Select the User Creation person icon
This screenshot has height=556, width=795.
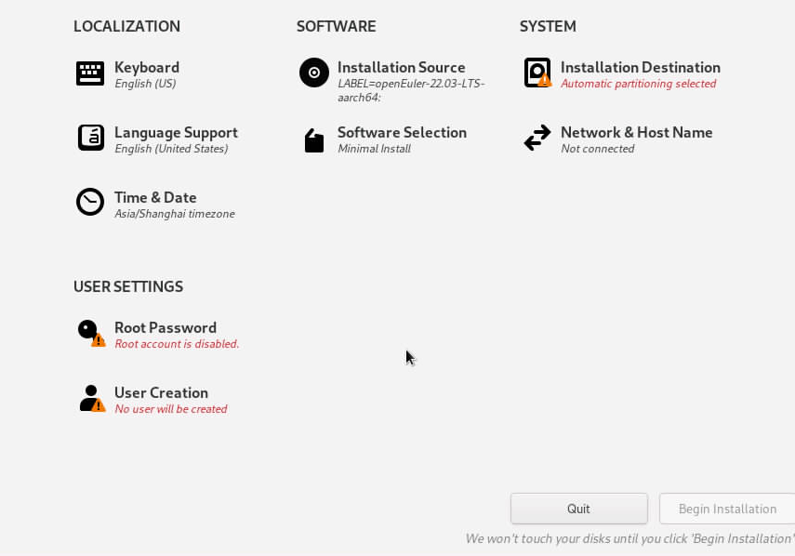click(x=92, y=398)
